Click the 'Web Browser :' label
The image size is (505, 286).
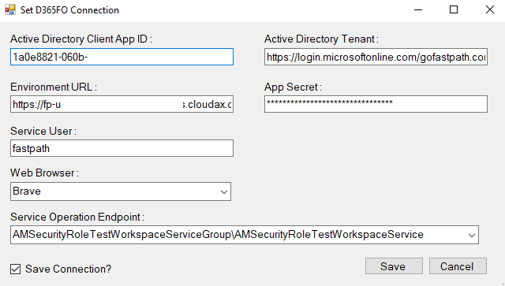44,173
